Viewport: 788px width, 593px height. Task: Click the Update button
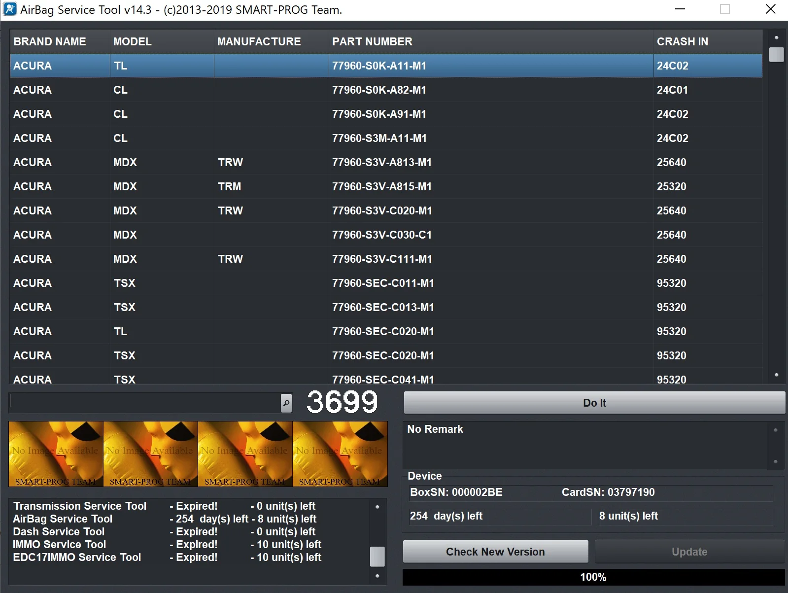pyautogui.click(x=689, y=552)
